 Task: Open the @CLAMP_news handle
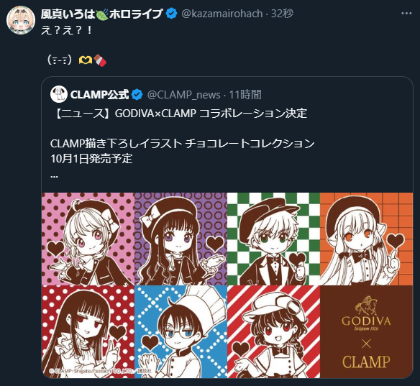click(184, 95)
